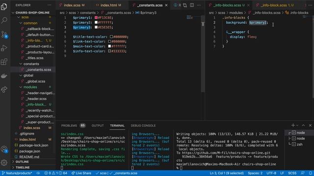Collapse the common folder

click(30, 23)
